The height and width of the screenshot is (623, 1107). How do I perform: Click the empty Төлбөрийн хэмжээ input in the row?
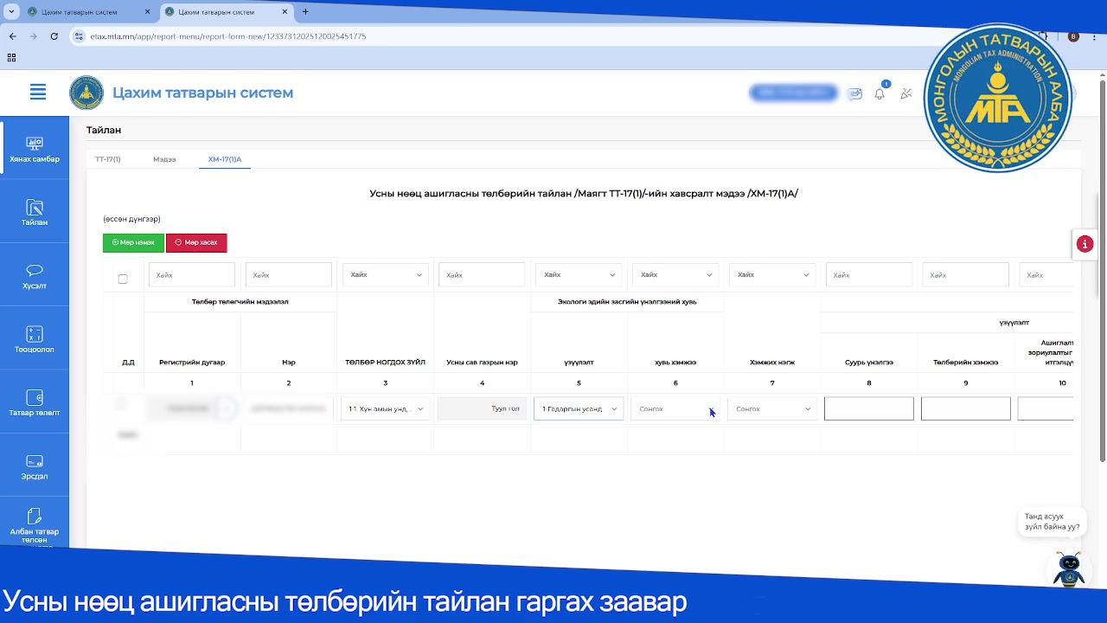[x=966, y=408]
